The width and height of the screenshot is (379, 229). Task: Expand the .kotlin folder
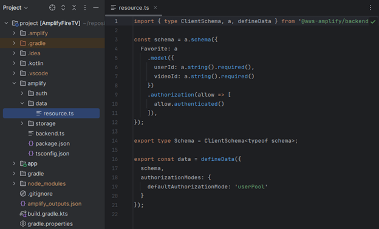14,63
